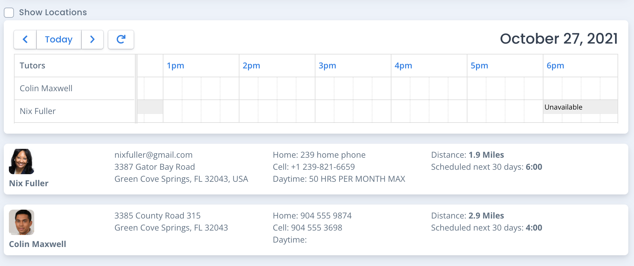This screenshot has width=634, height=266.
Task: Refresh the schedule calendar
Action: [x=121, y=40]
